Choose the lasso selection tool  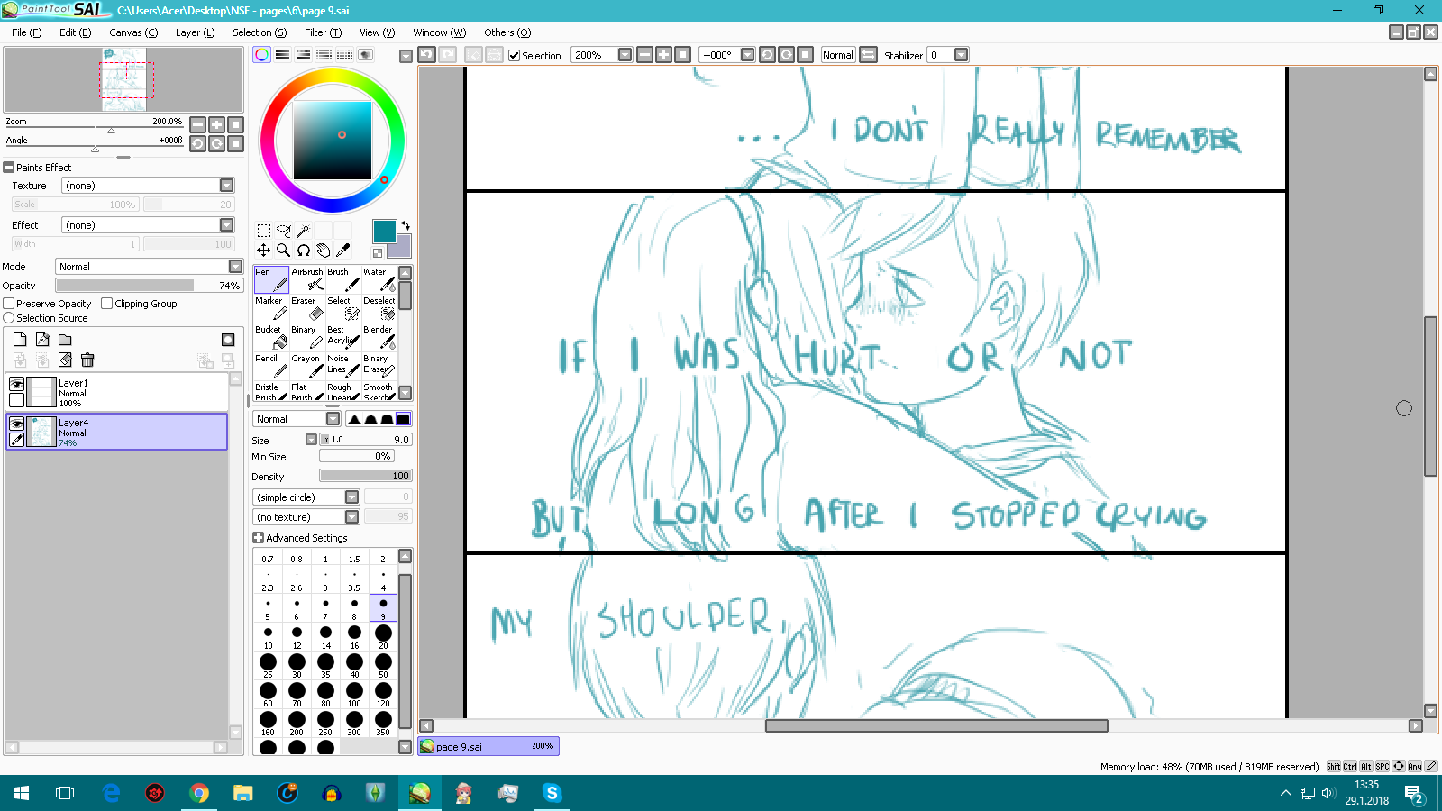click(283, 231)
